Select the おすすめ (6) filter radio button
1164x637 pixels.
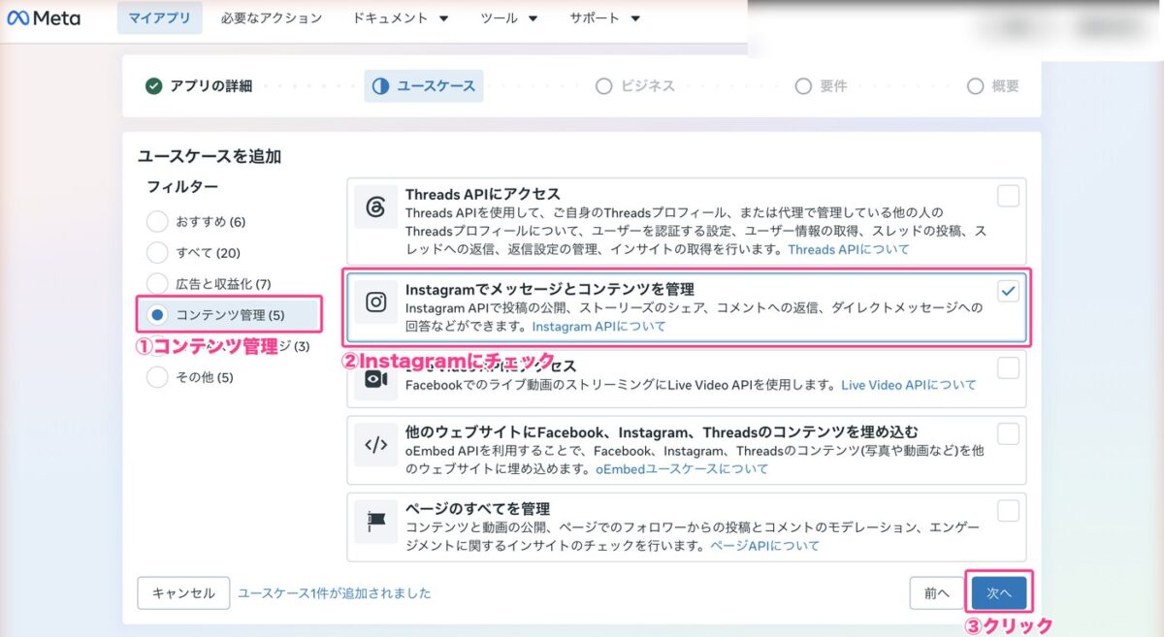(157, 222)
